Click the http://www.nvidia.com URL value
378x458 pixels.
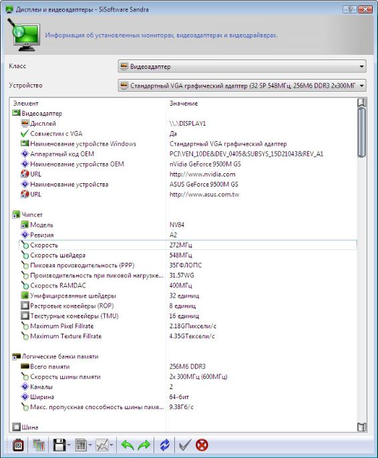coord(202,174)
